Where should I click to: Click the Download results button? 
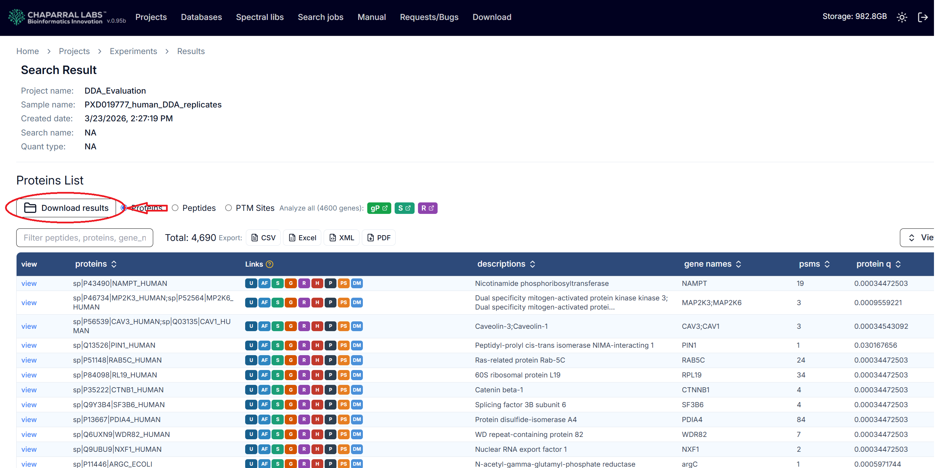point(66,208)
